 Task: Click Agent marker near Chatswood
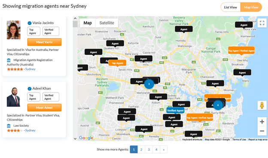pyautogui.click(x=215, y=83)
